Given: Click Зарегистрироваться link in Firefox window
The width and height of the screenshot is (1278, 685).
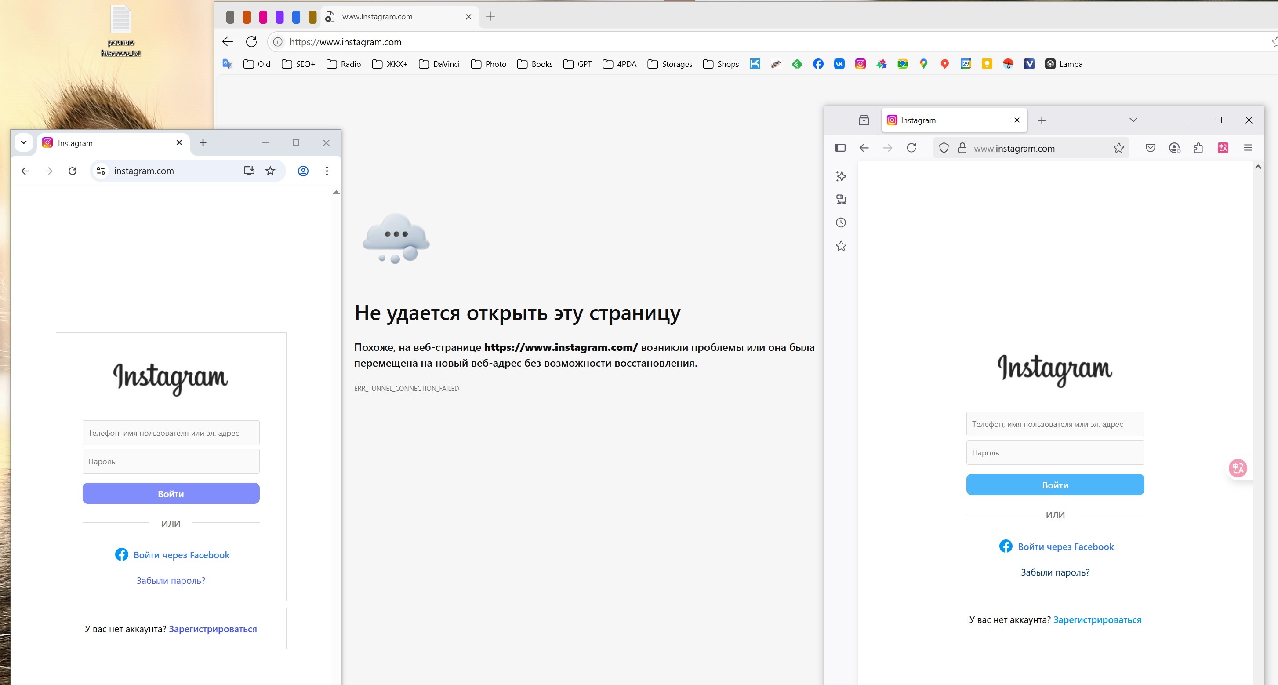Looking at the screenshot, I should [x=1097, y=620].
